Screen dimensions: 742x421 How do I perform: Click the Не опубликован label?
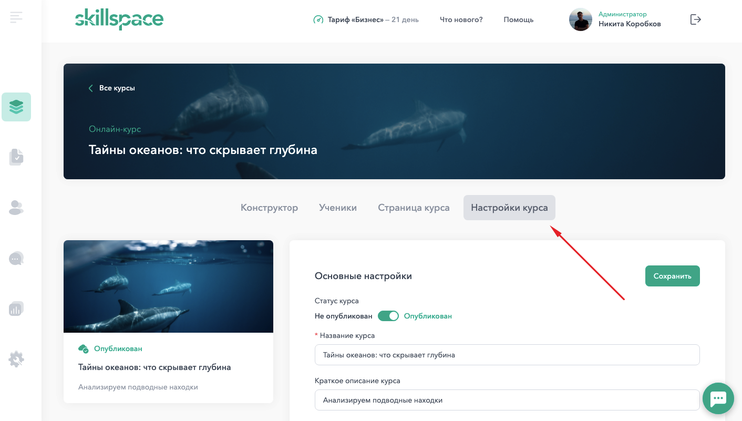click(344, 316)
